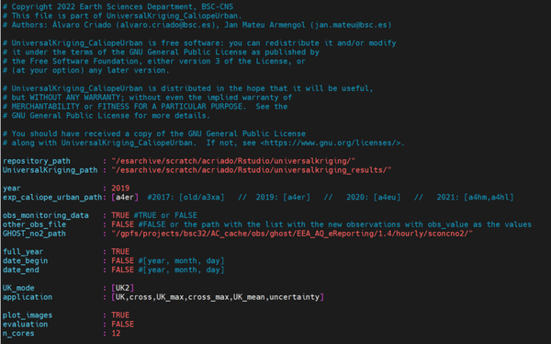
Task: Click the FALSE value next to date_end
Action: (123, 269)
